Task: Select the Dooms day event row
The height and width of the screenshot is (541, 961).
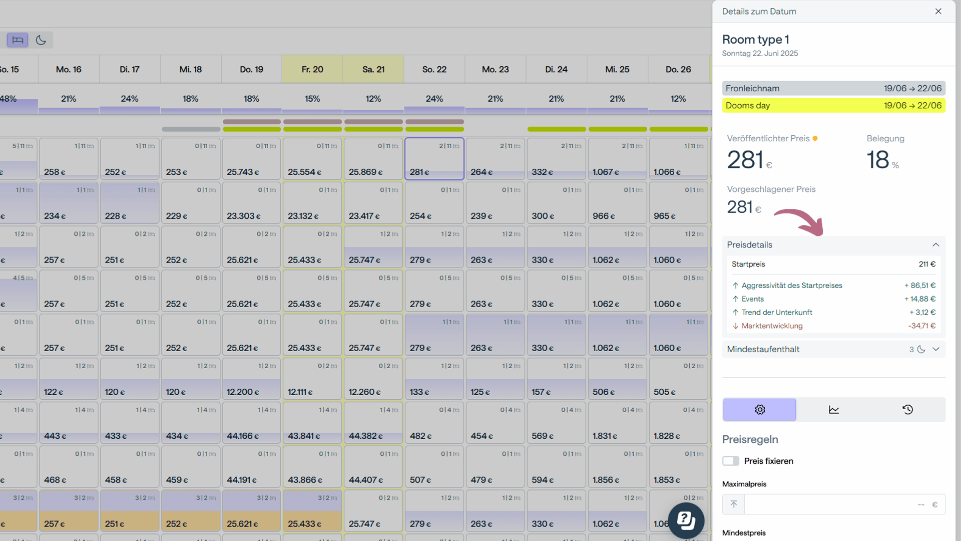Action: tap(833, 106)
